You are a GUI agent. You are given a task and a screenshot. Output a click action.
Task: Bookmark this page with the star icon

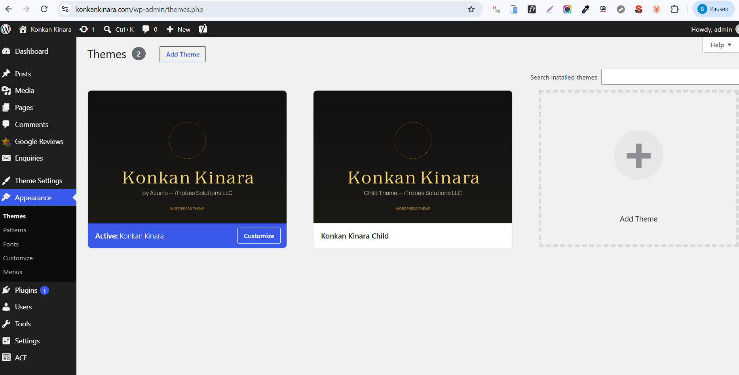(471, 9)
